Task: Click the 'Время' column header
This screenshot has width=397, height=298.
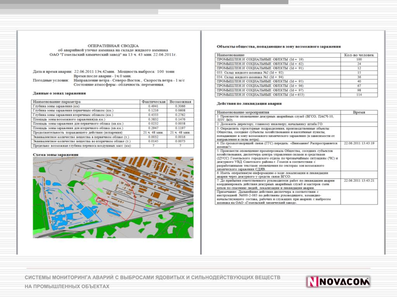Action: 359,112
